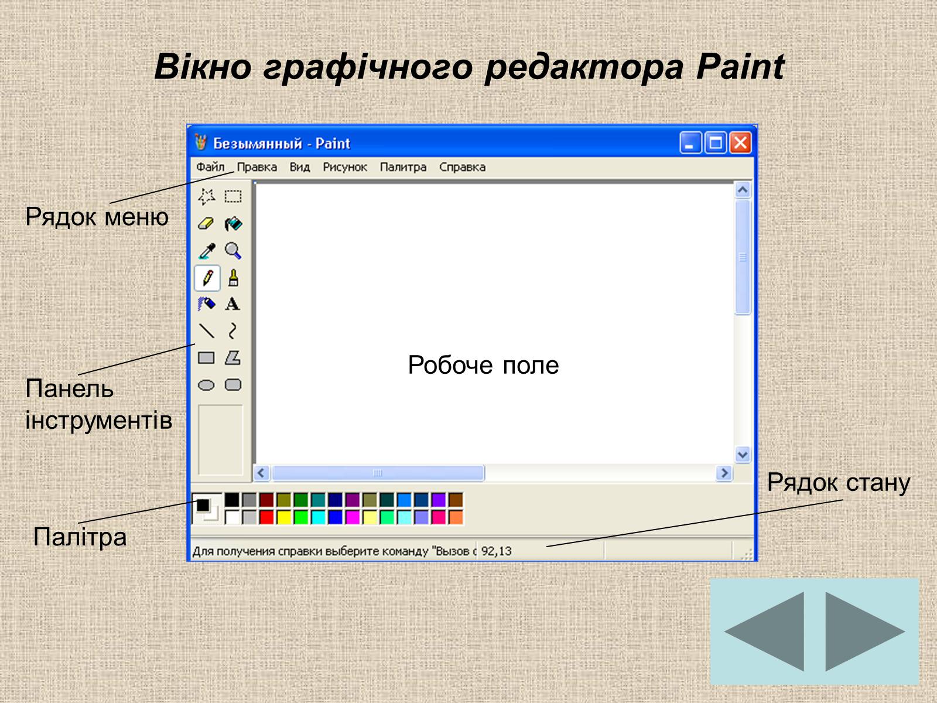Pick the dark gray swatch
Screen dimensions: 937x703
[x=249, y=500]
